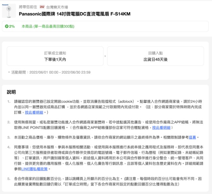
Task: Click the 2% reward percentage text
Action: pos(12,26)
